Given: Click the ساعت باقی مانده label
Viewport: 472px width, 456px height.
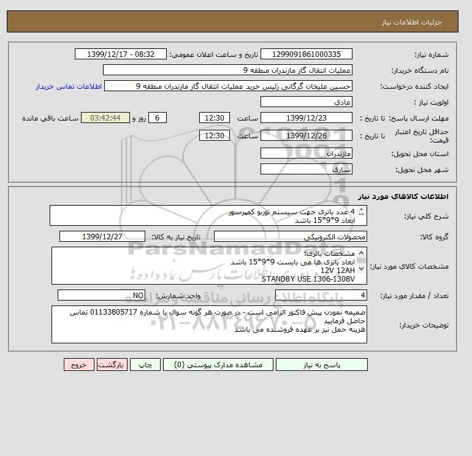Looking at the screenshot, I should click(50, 118).
